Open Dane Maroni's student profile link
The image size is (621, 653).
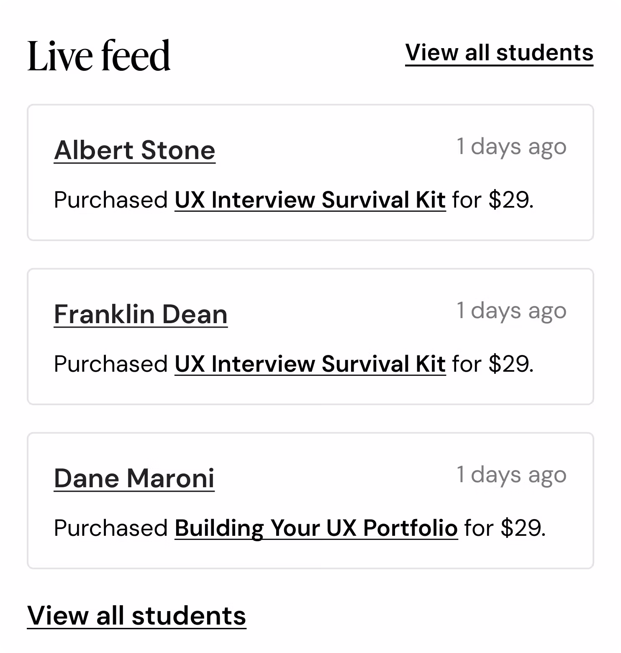click(x=134, y=478)
